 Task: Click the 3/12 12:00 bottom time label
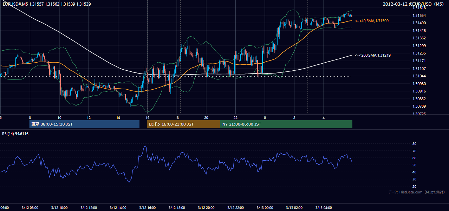[88, 207]
